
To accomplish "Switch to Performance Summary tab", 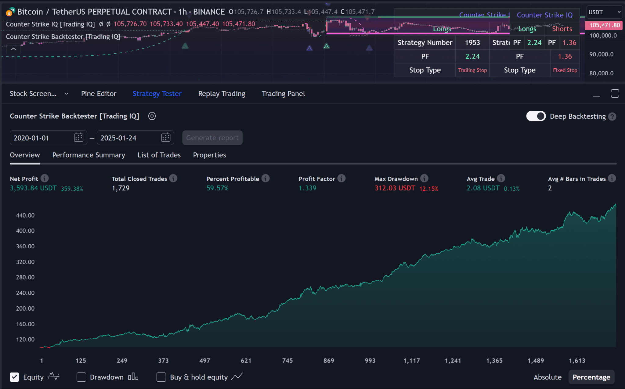I will (89, 155).
